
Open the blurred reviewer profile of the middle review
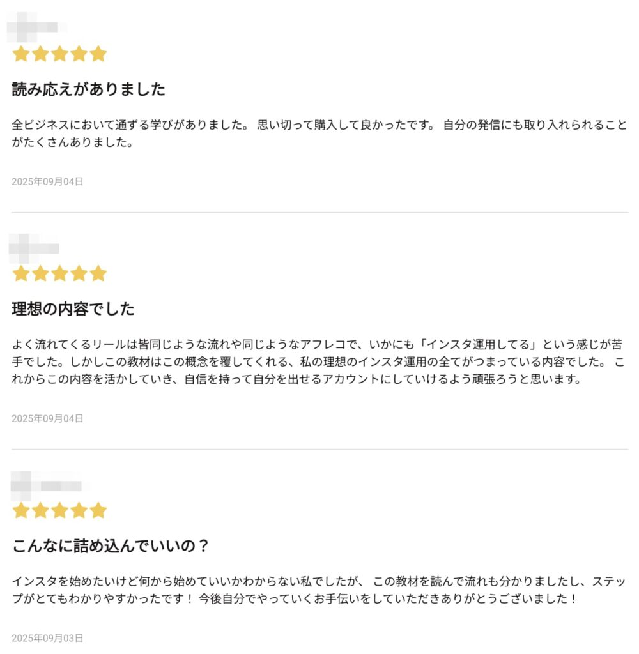tap(34, 248)
